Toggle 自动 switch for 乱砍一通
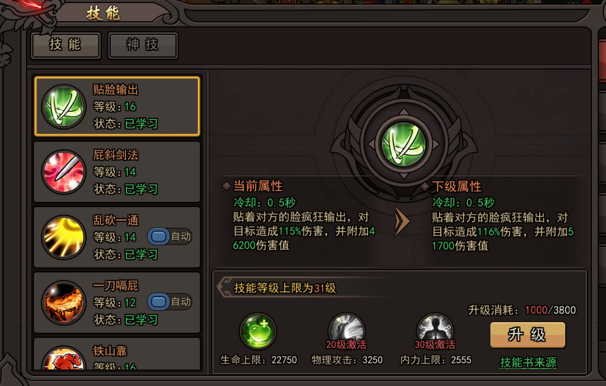This screenshot has height=386, width=606. coord(170,236)
